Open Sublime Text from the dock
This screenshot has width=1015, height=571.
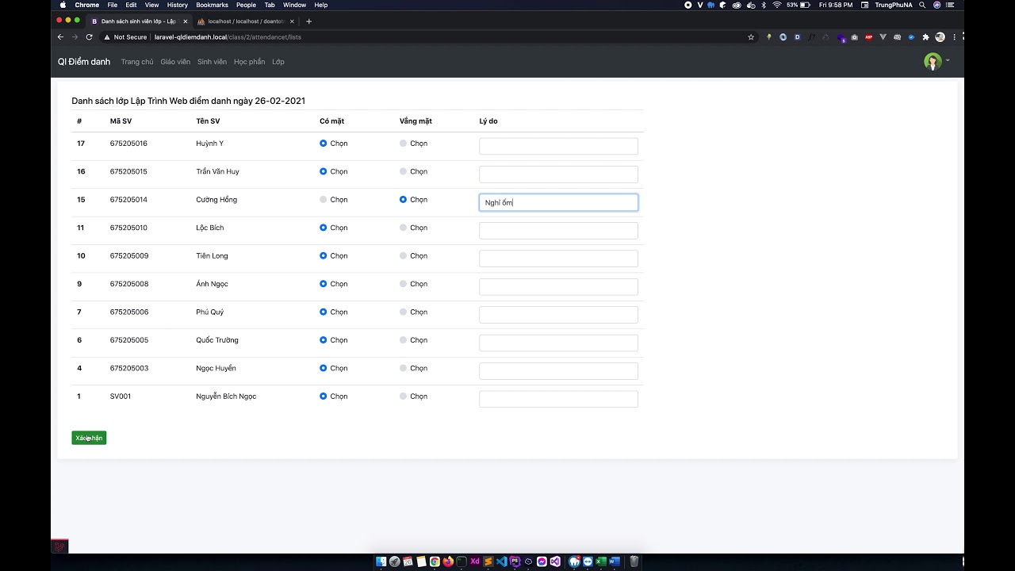pyautogui.click(x=488, y=561)
